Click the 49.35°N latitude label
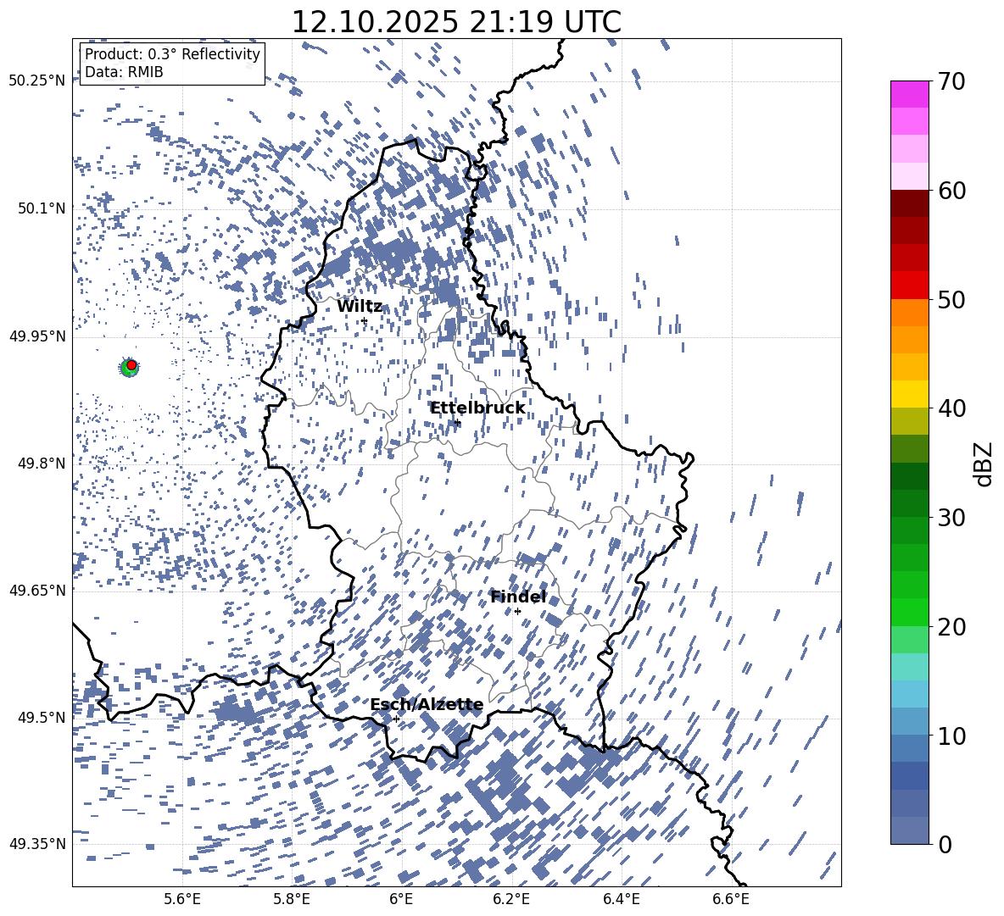Image resolution: width=1004 pixels, height=916 pixels. pos(37,844)
